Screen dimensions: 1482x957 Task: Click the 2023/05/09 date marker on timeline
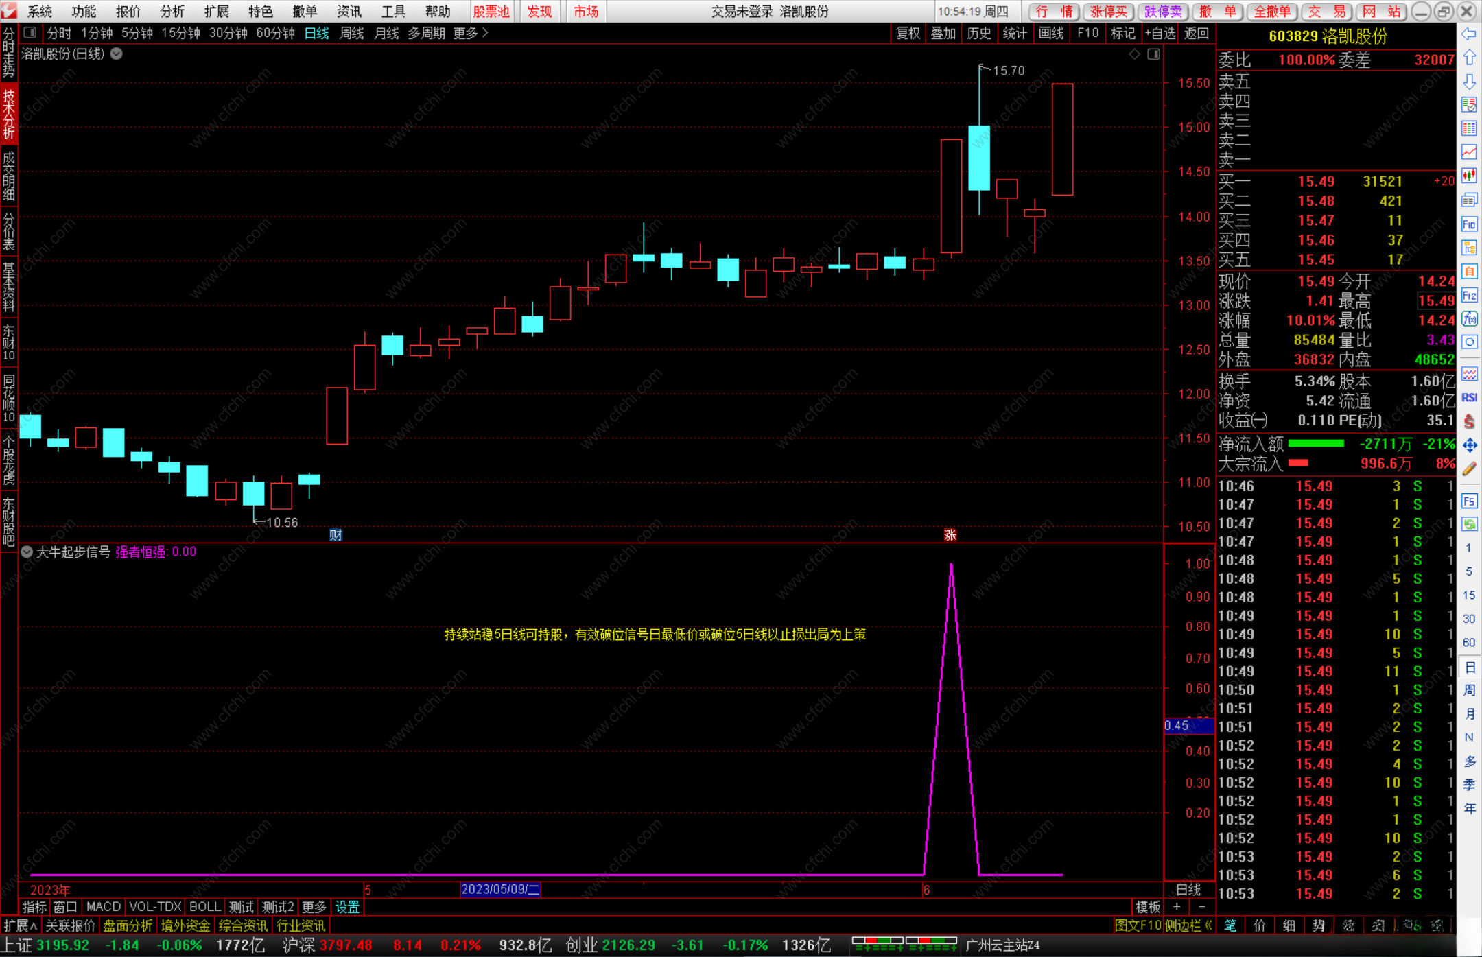coord(500,890)
